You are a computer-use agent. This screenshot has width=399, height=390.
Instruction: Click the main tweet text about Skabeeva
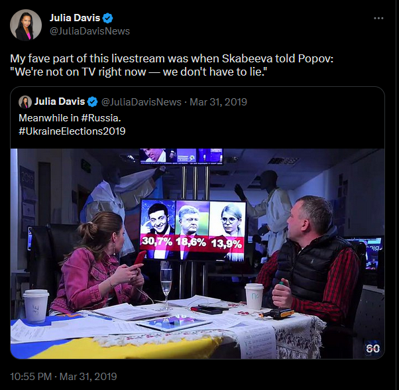pos(172,65)
